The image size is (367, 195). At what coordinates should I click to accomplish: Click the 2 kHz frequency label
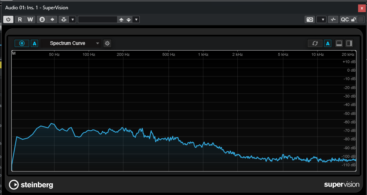pyautogui.click(x=237, y=55)
